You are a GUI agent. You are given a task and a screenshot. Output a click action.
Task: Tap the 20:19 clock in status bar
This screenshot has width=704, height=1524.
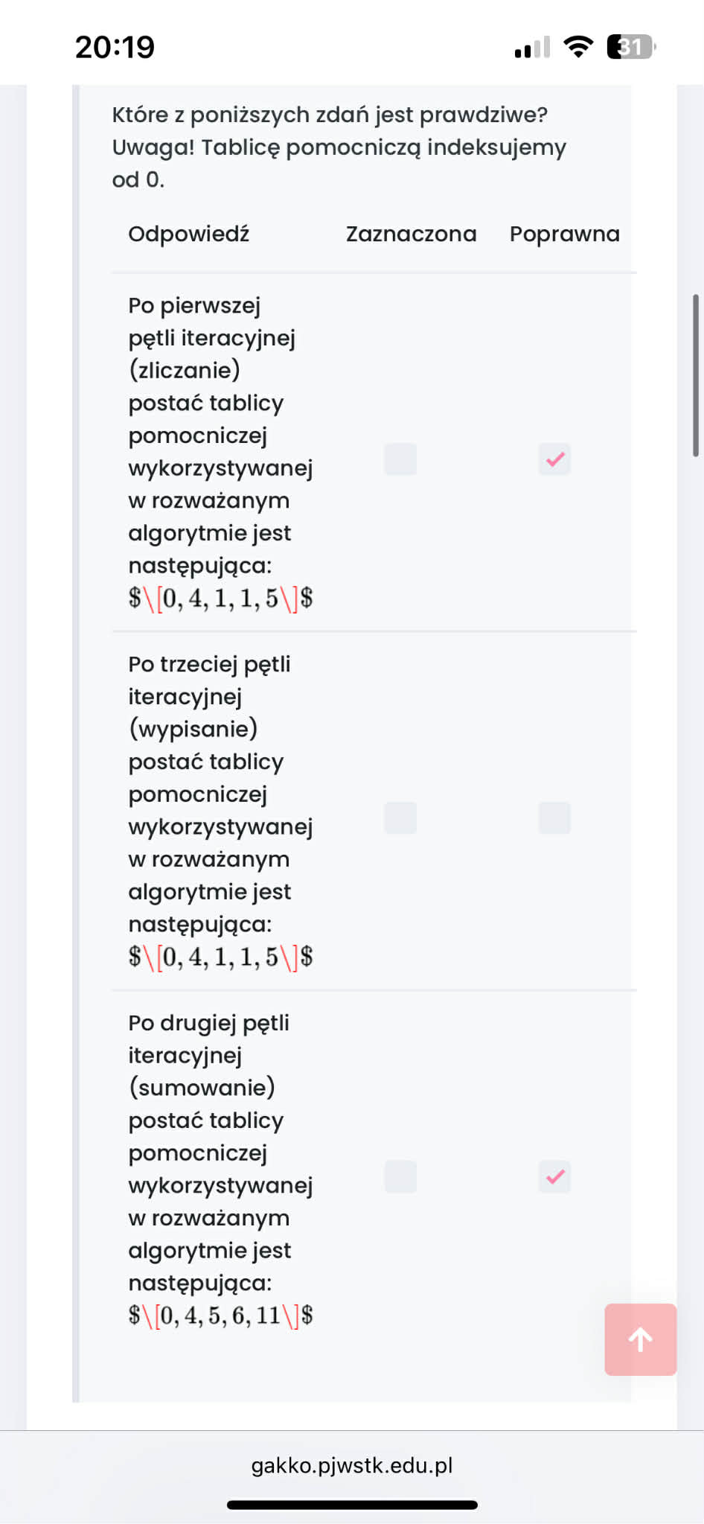pyautogui.click(x=115, y=47)
